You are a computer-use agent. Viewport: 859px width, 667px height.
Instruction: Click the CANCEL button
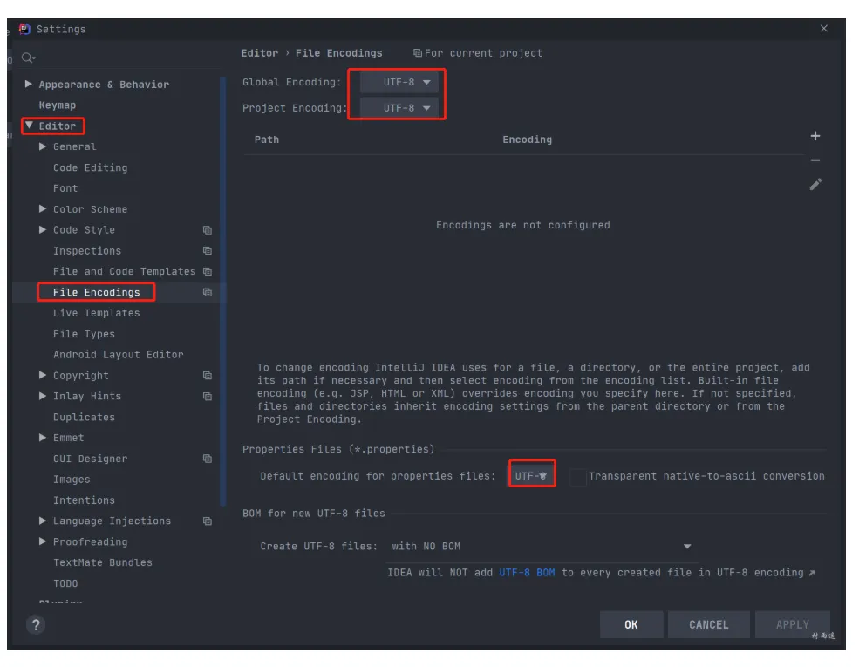[708, 625]
